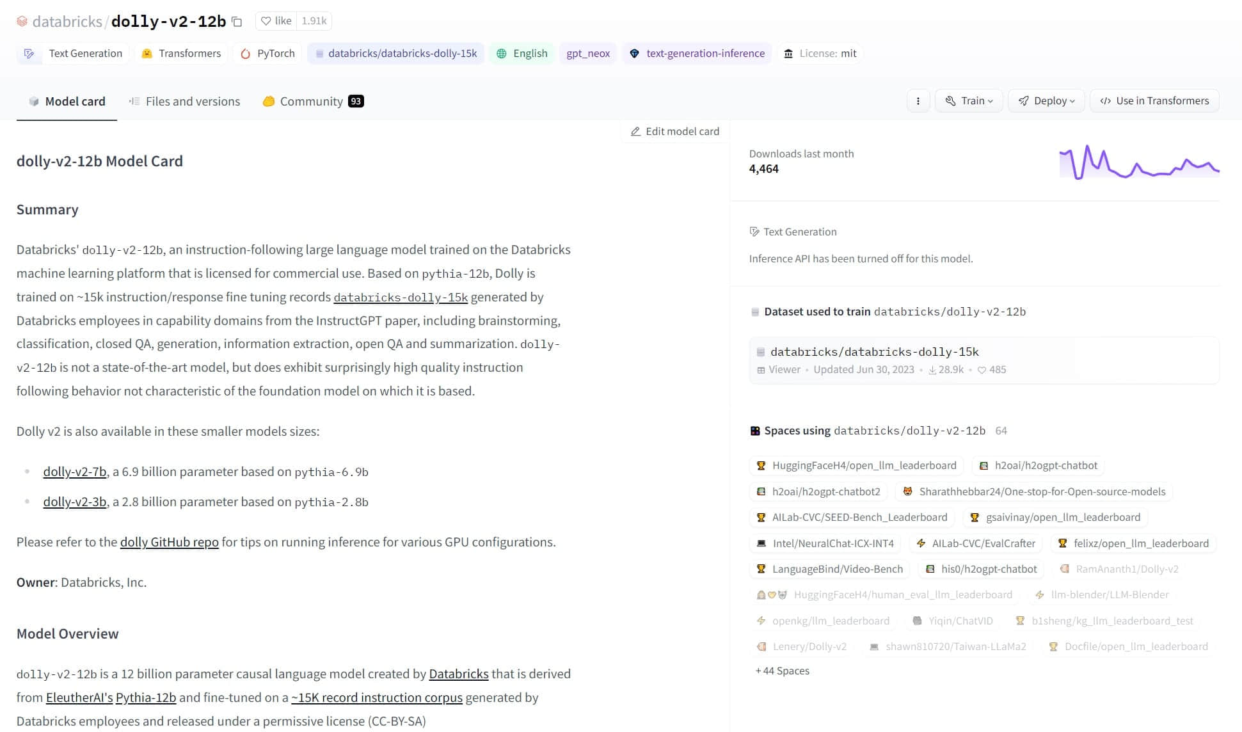Open databricks/databricks-dolly-15k dataset tag

click(395, 54)
